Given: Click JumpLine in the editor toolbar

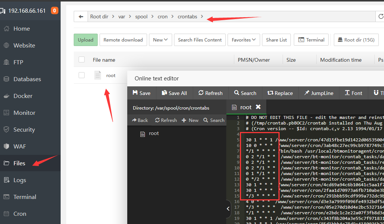Looking at the screenshot, I should coord(319,93).
